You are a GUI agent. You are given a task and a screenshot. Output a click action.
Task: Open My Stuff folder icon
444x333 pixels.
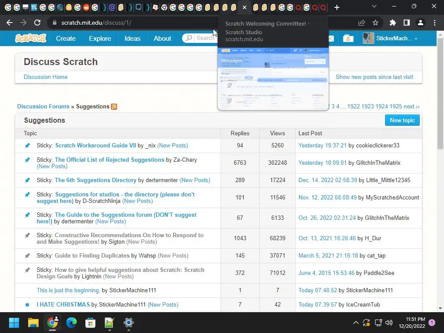[x=348, y=38]
